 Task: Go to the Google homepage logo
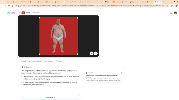point(11,13)
